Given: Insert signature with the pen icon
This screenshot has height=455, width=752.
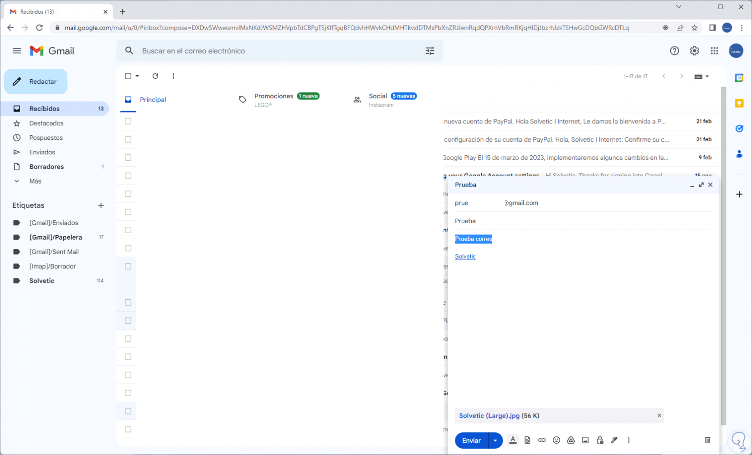Looking at the screenshot, I should [614, 440].
